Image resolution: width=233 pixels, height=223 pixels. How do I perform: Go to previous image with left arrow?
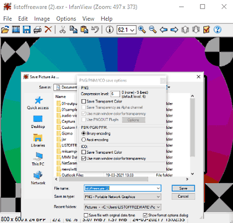coord(164,29)
